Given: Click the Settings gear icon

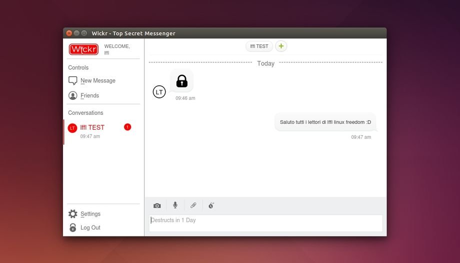Looking at the screenshot, I should 73,214.
